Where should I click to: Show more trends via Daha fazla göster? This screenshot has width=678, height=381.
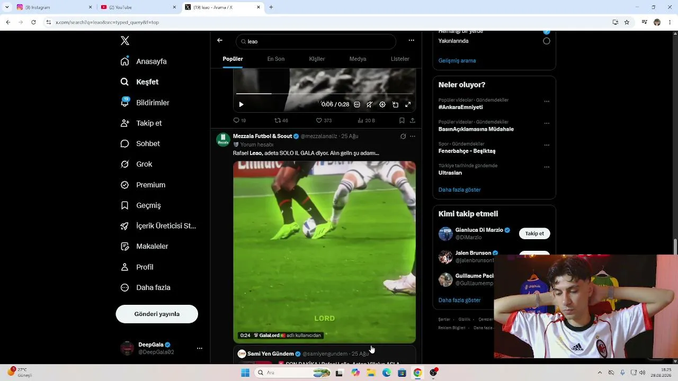click(460, 189)
